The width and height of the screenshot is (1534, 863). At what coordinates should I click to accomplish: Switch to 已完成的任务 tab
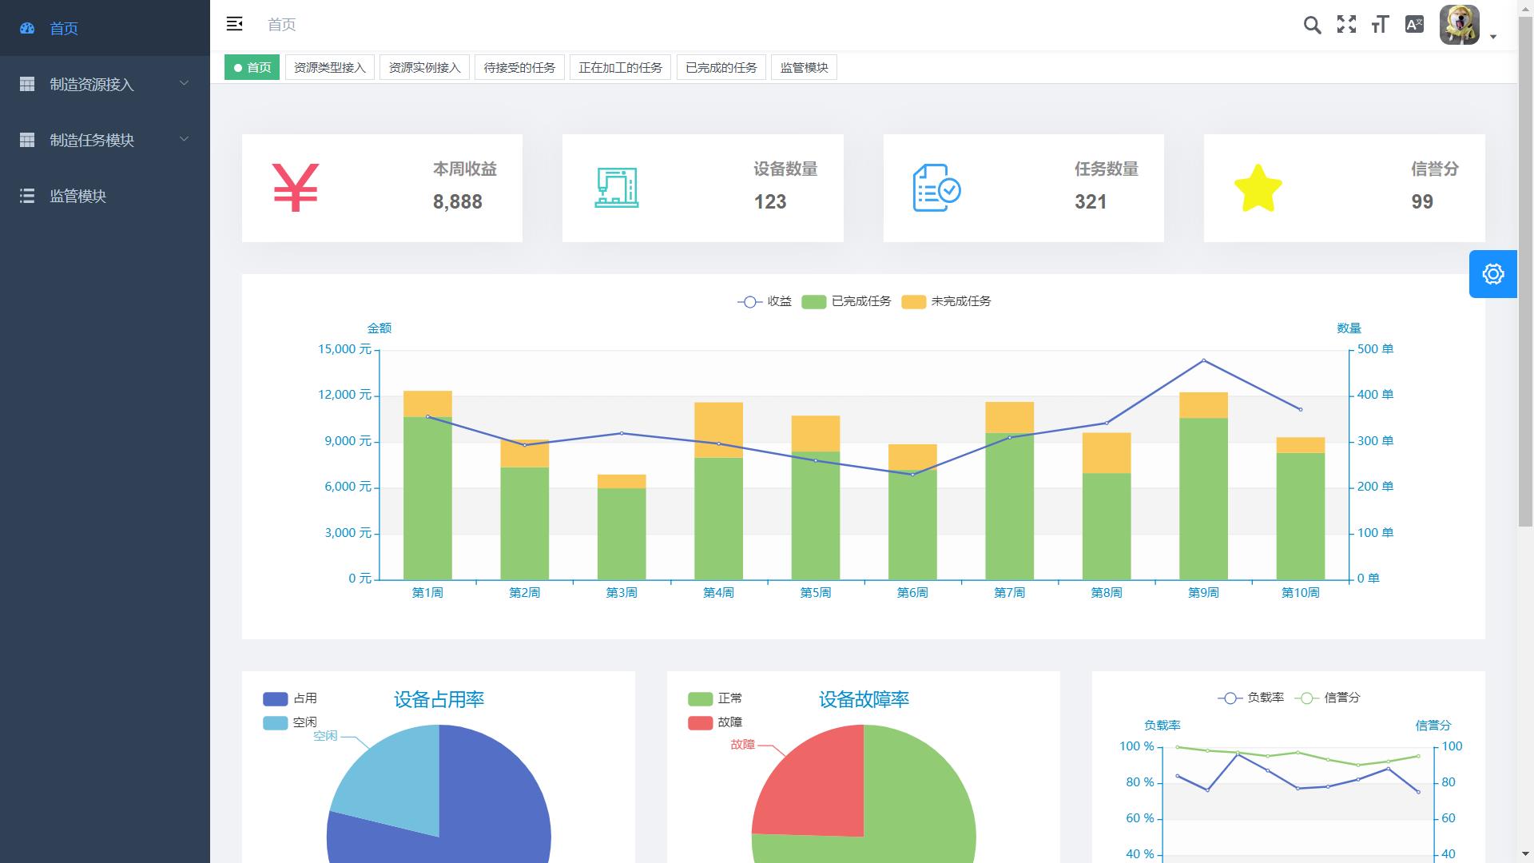point(721,68)
